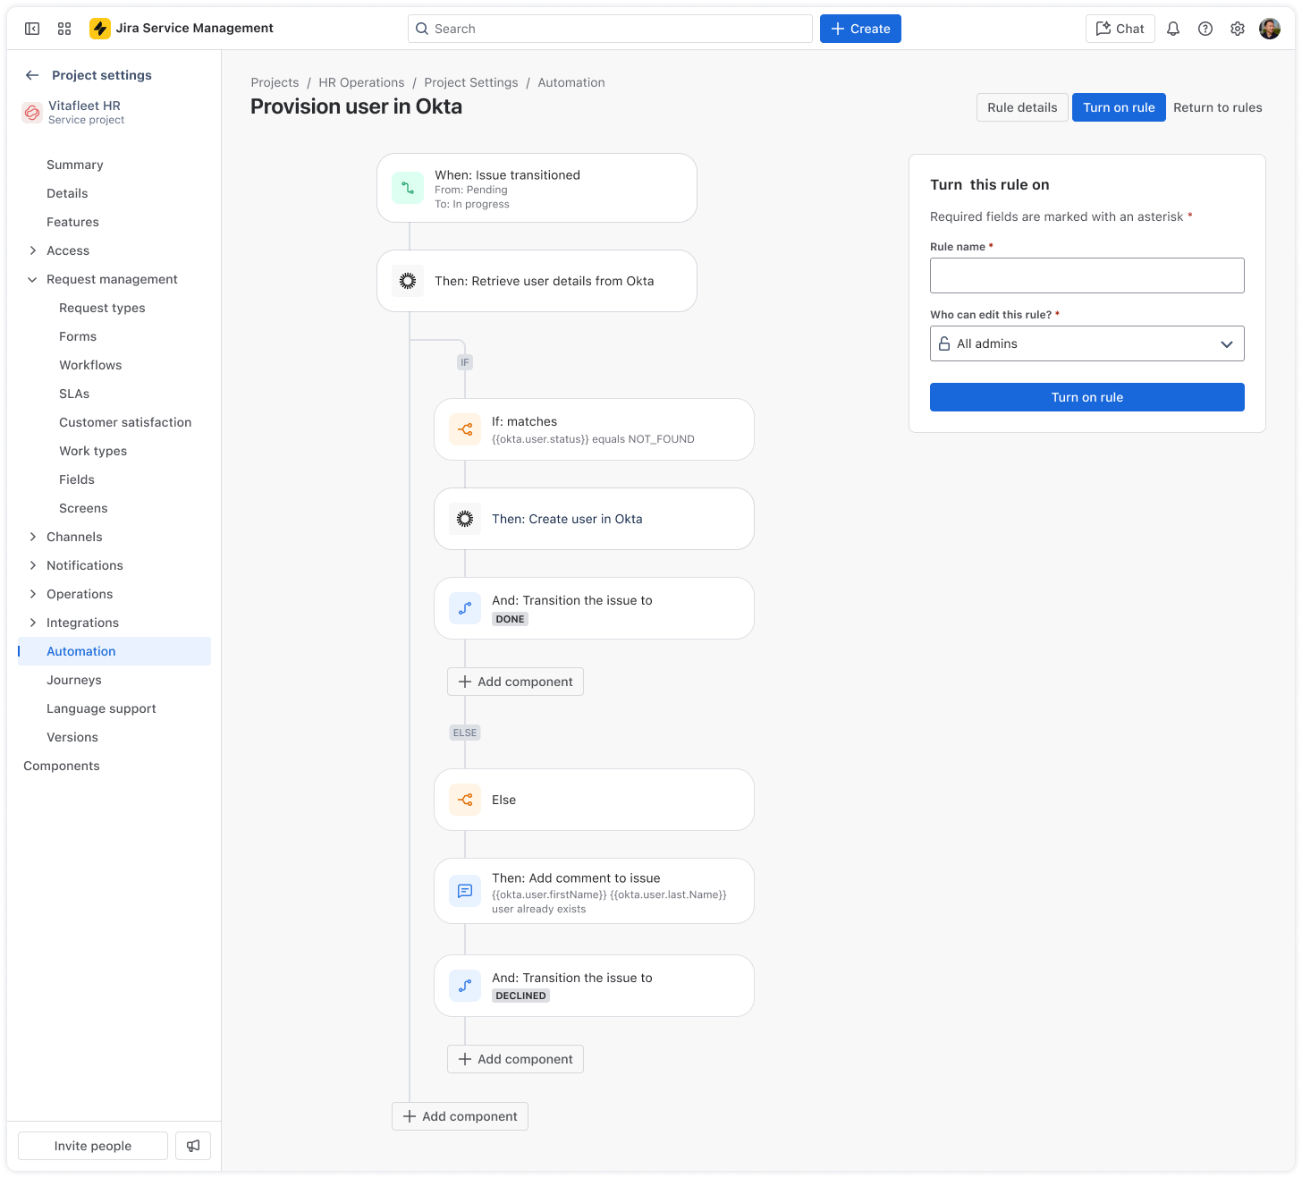This screenshot has width=1302, height=1178.
Task: Click the branch icon on the If: matches condition
Action: click(464, 429)
